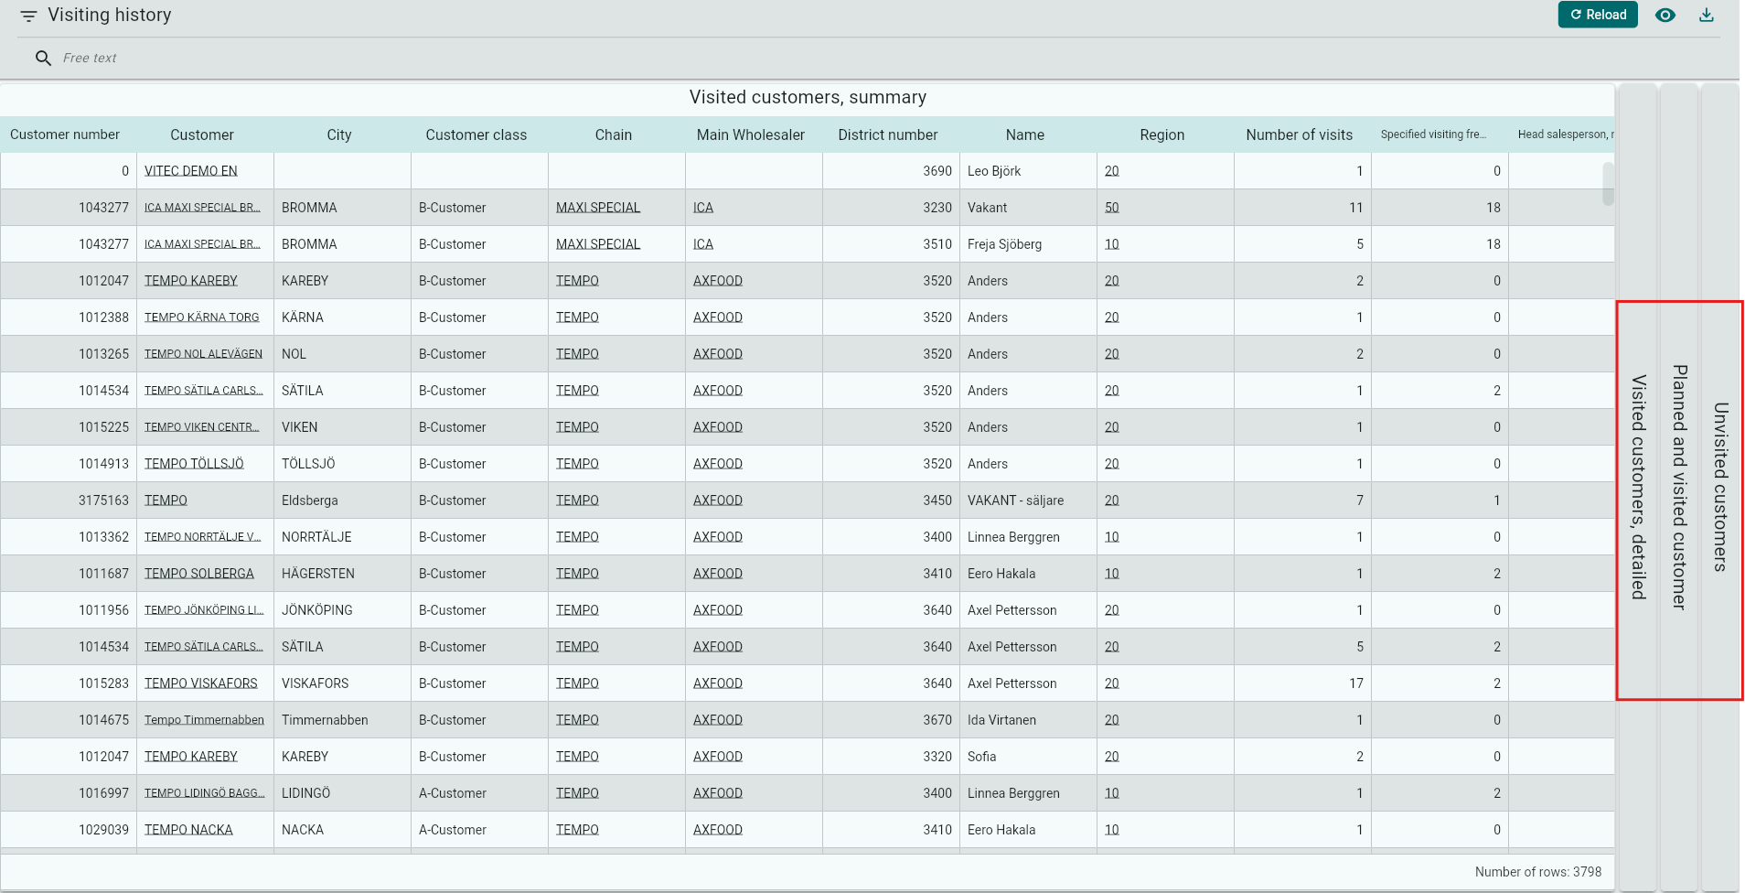
Task: Click MAXI SPECIAL chain link in Vakant row
Action: click(598, 208)
